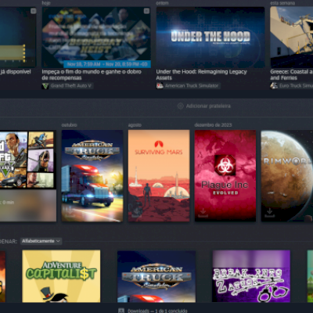This screenshot has height=313, width=313.
Task: Click the Euro Truck Simulator news tag label
Action: coord(296,85)
